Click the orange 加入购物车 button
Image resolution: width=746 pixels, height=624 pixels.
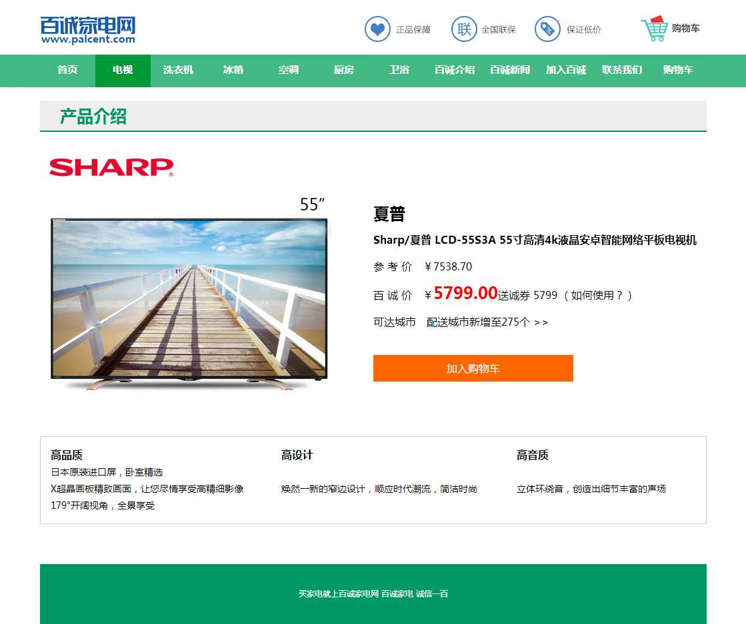coord(473,368)
